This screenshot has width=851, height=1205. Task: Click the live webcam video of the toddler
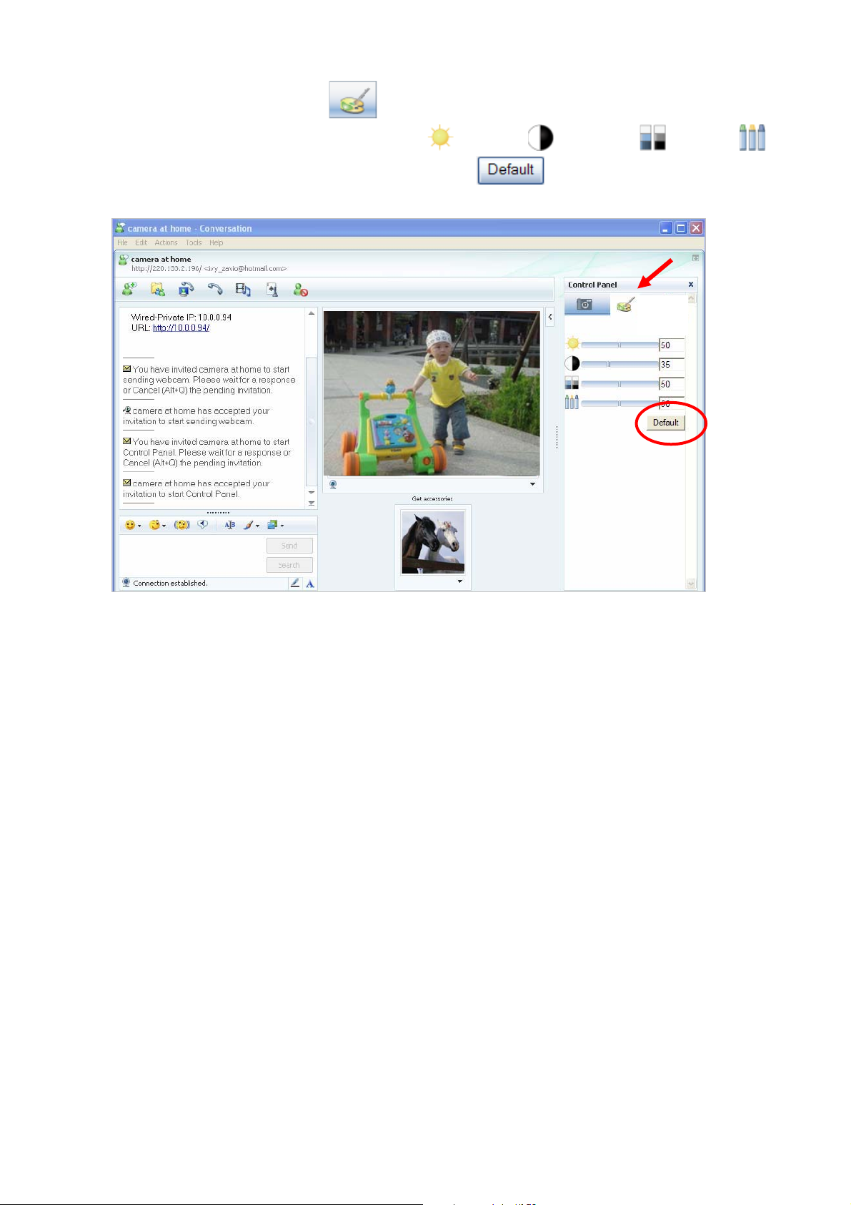(x=432, y=393)
